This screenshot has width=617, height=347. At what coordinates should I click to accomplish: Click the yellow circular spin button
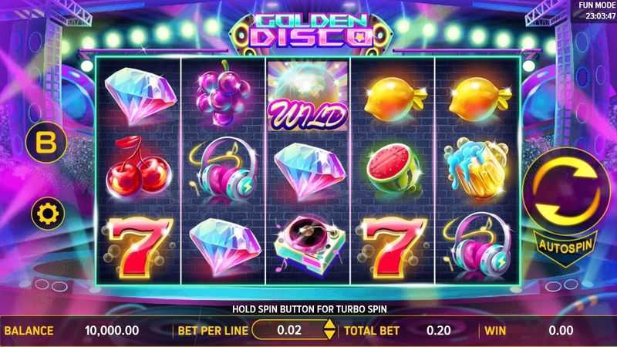[x=566, y=190]
